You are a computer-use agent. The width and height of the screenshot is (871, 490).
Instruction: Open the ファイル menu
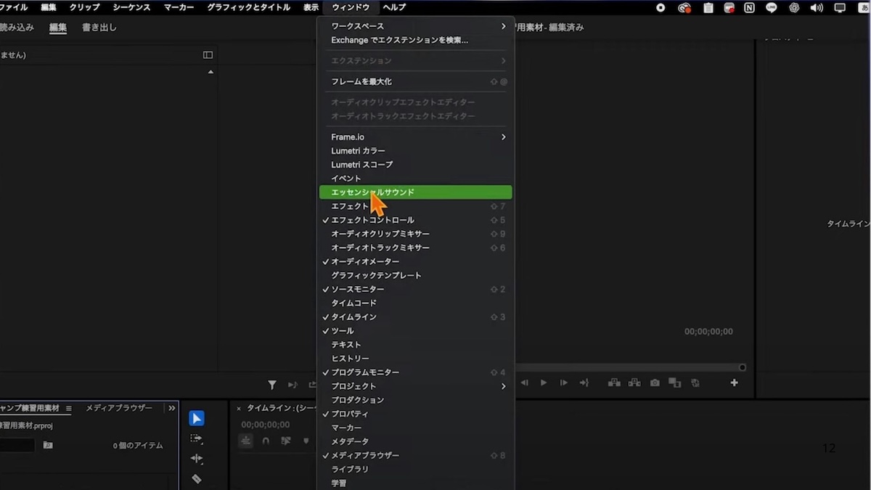13,7
